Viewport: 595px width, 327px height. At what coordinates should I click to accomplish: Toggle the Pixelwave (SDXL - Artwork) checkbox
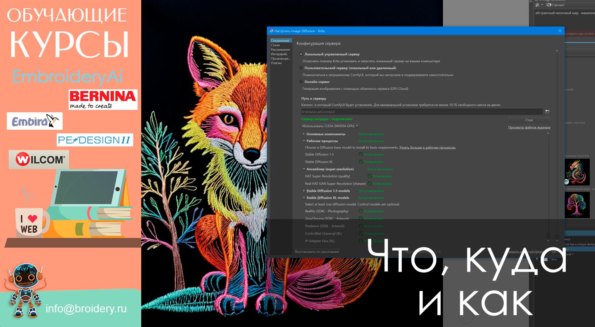click(x=361, y=226)
